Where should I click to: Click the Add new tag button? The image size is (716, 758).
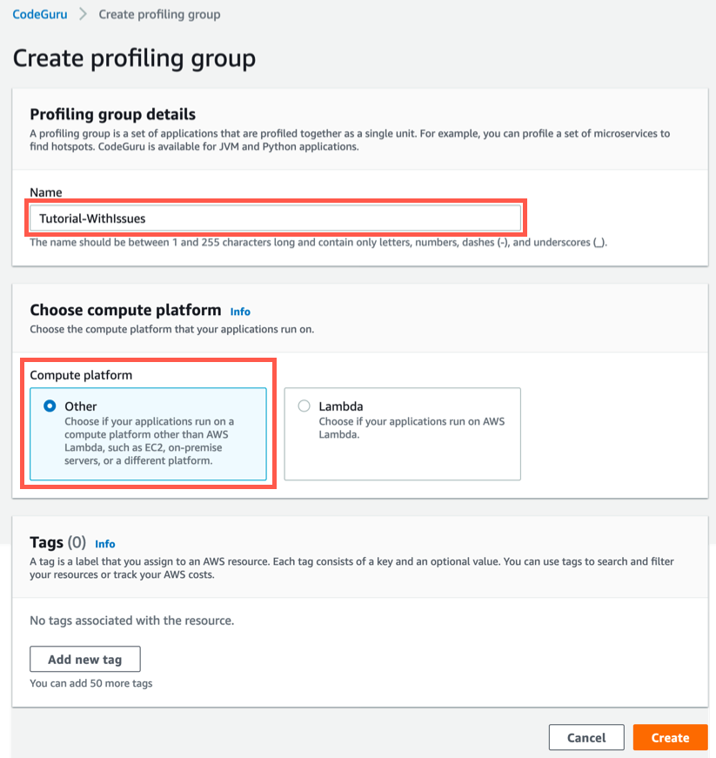pyautogui.click(x=84, y=659)
